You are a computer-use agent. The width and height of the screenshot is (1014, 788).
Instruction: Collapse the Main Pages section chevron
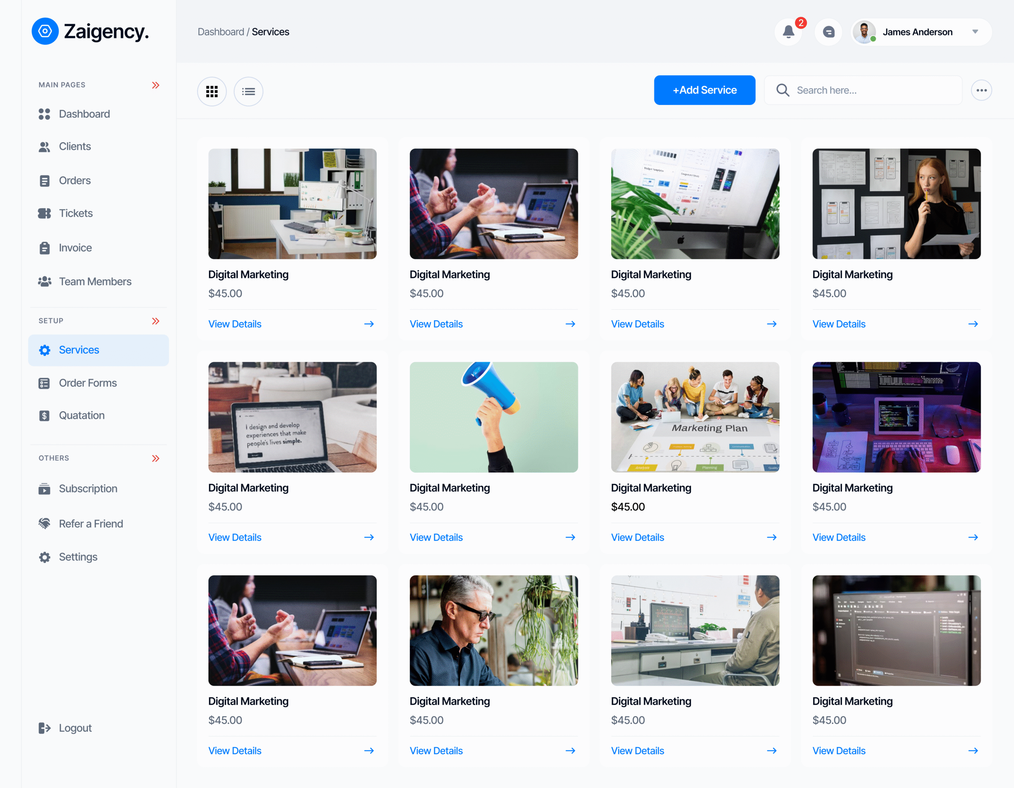point(156,85)
